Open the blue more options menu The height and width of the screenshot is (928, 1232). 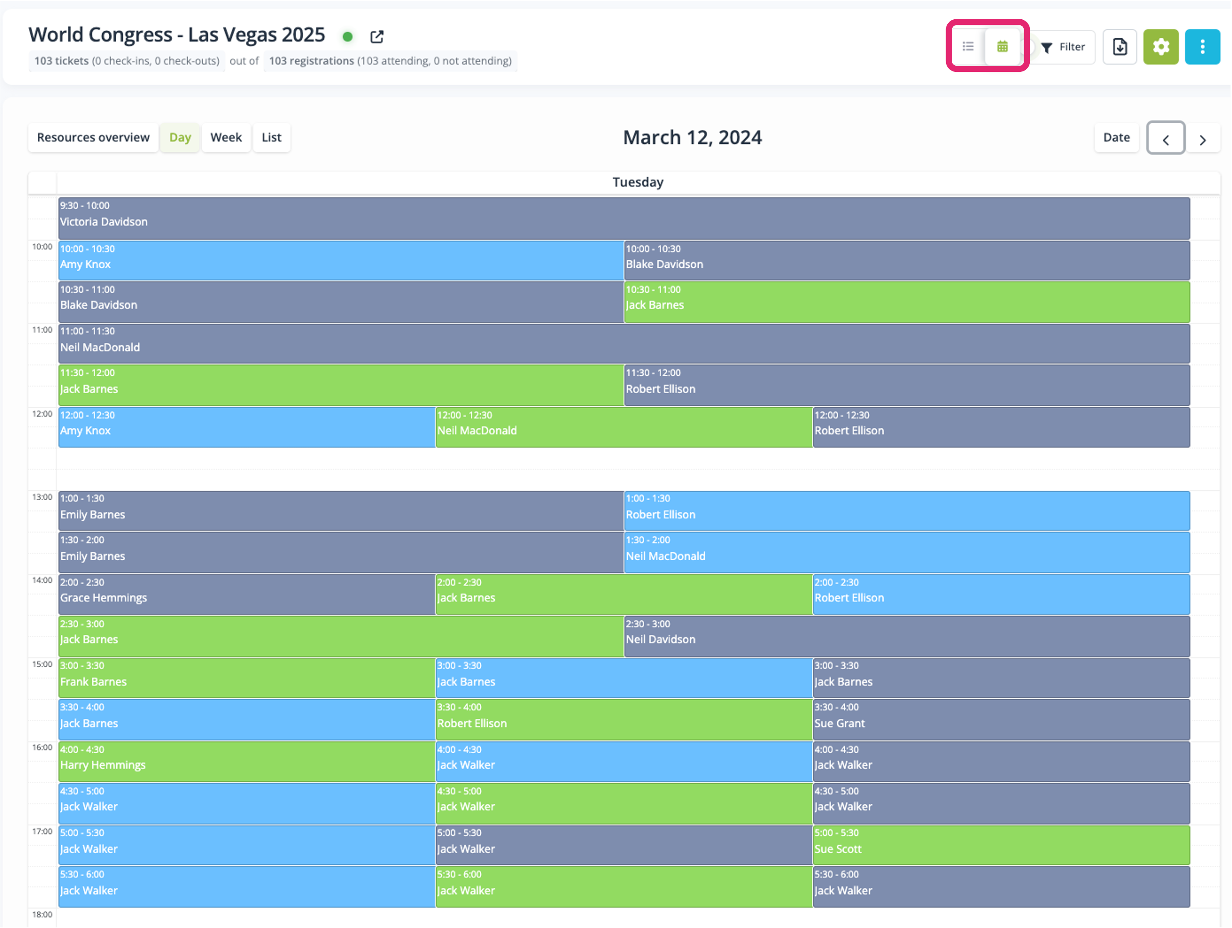tap(1203, 47)
